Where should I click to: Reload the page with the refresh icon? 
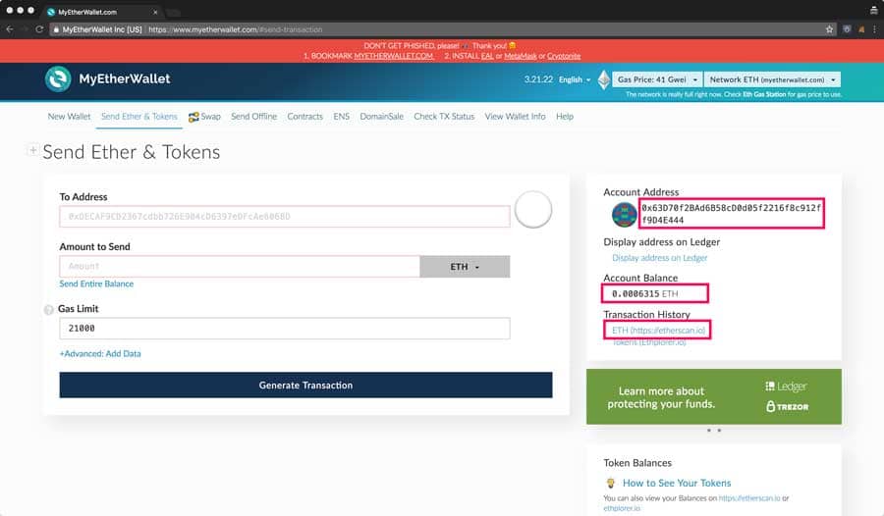pyautogui.click(x=39, y=29)
